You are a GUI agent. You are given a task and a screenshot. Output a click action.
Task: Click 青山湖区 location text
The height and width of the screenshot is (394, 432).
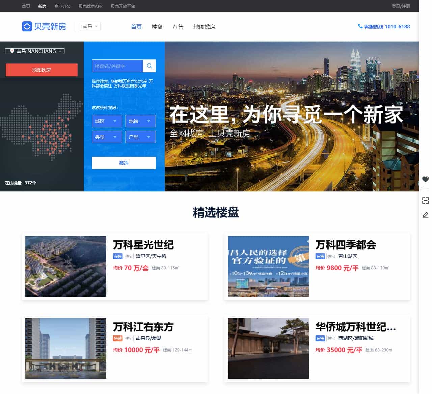(348, 256)
